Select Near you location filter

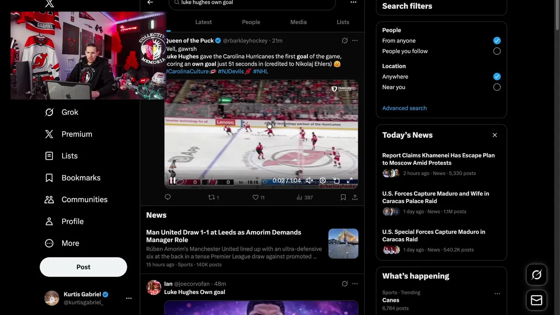497,87
